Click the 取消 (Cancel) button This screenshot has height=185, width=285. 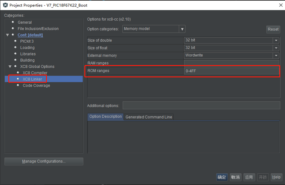pos(235,177)
